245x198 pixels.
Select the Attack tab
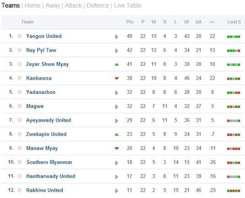[73, 5]
